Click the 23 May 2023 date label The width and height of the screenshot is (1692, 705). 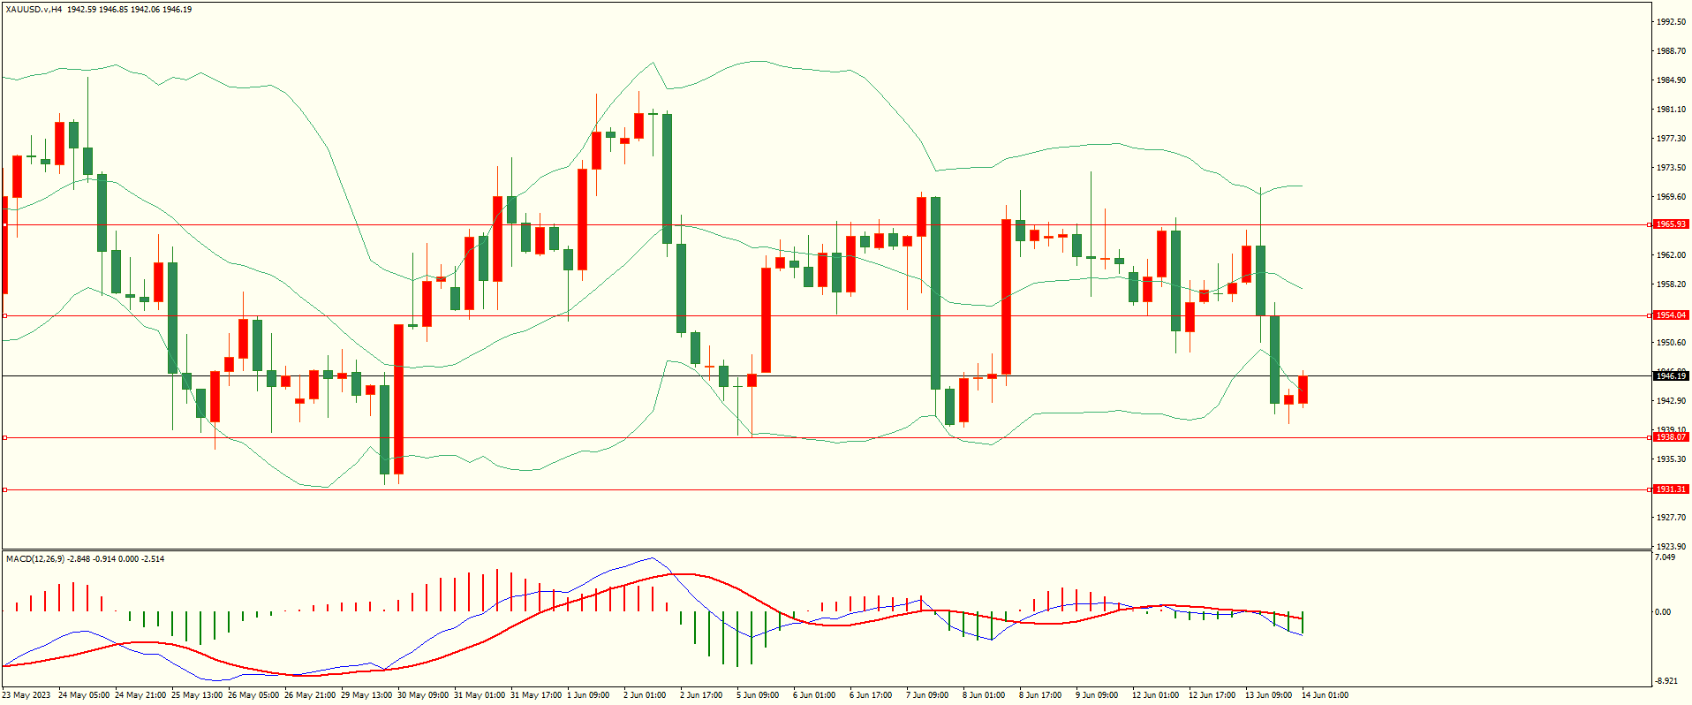(x=26, y=695)
